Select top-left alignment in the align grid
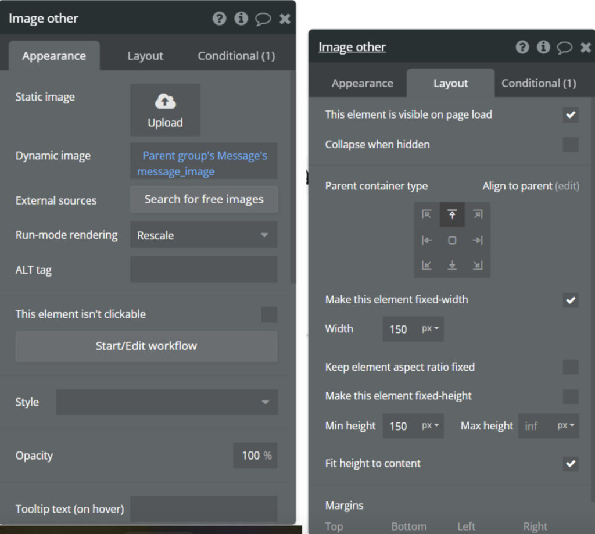This screenshot has height=534, width=595. (x=426, y=214)
